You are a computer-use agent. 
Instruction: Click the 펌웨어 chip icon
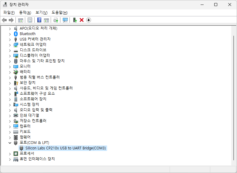[x=16, y=137]
